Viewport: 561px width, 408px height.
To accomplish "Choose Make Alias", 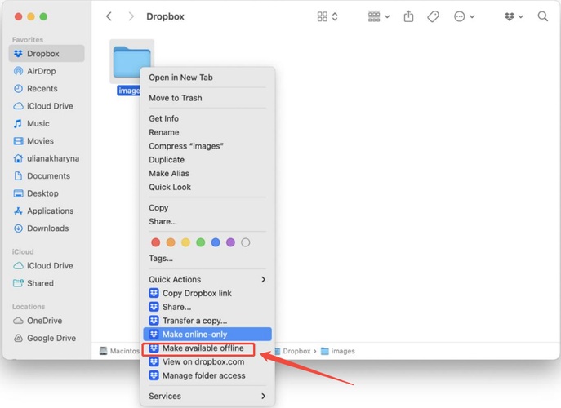I will click(x=207, y=174).
